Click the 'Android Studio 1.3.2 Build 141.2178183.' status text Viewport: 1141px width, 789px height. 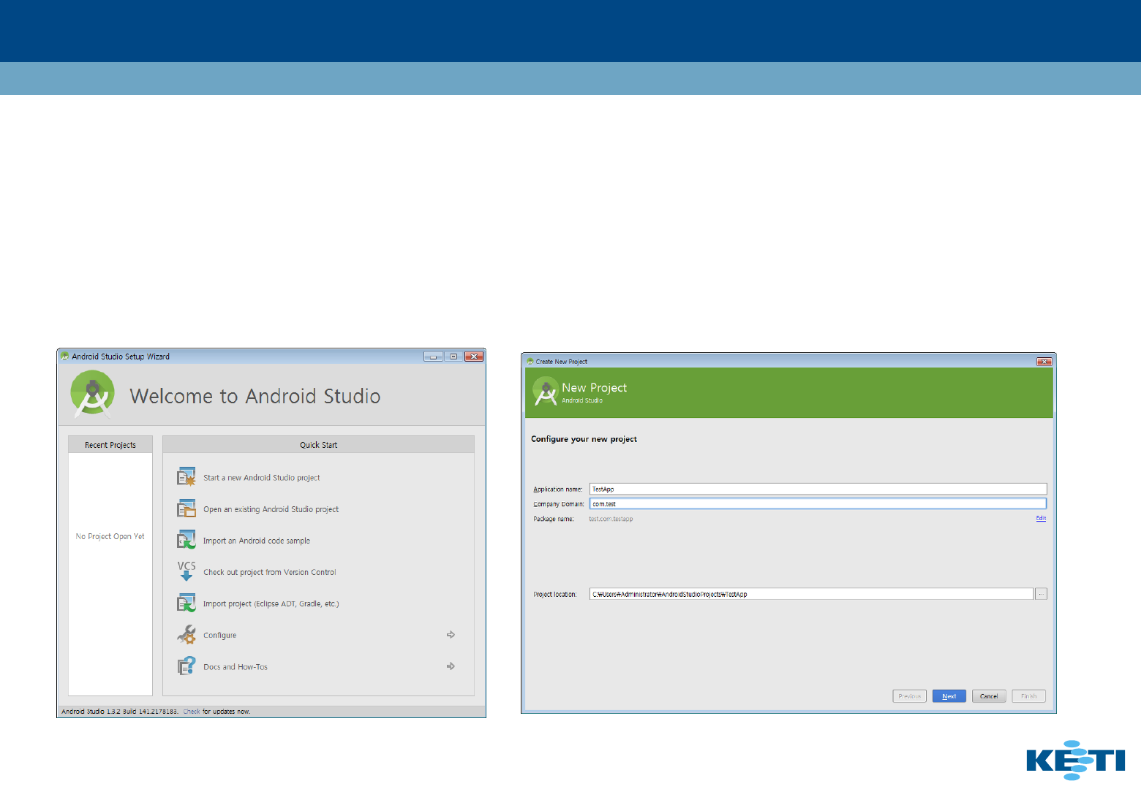(120, 712)
